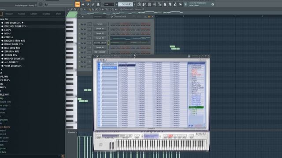
Task: Click the grid icon left of hint panel
Action: click(186, 4)
